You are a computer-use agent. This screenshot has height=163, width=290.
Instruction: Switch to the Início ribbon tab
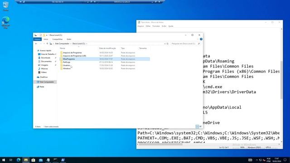pyautogui.click(x=46, y=39)
